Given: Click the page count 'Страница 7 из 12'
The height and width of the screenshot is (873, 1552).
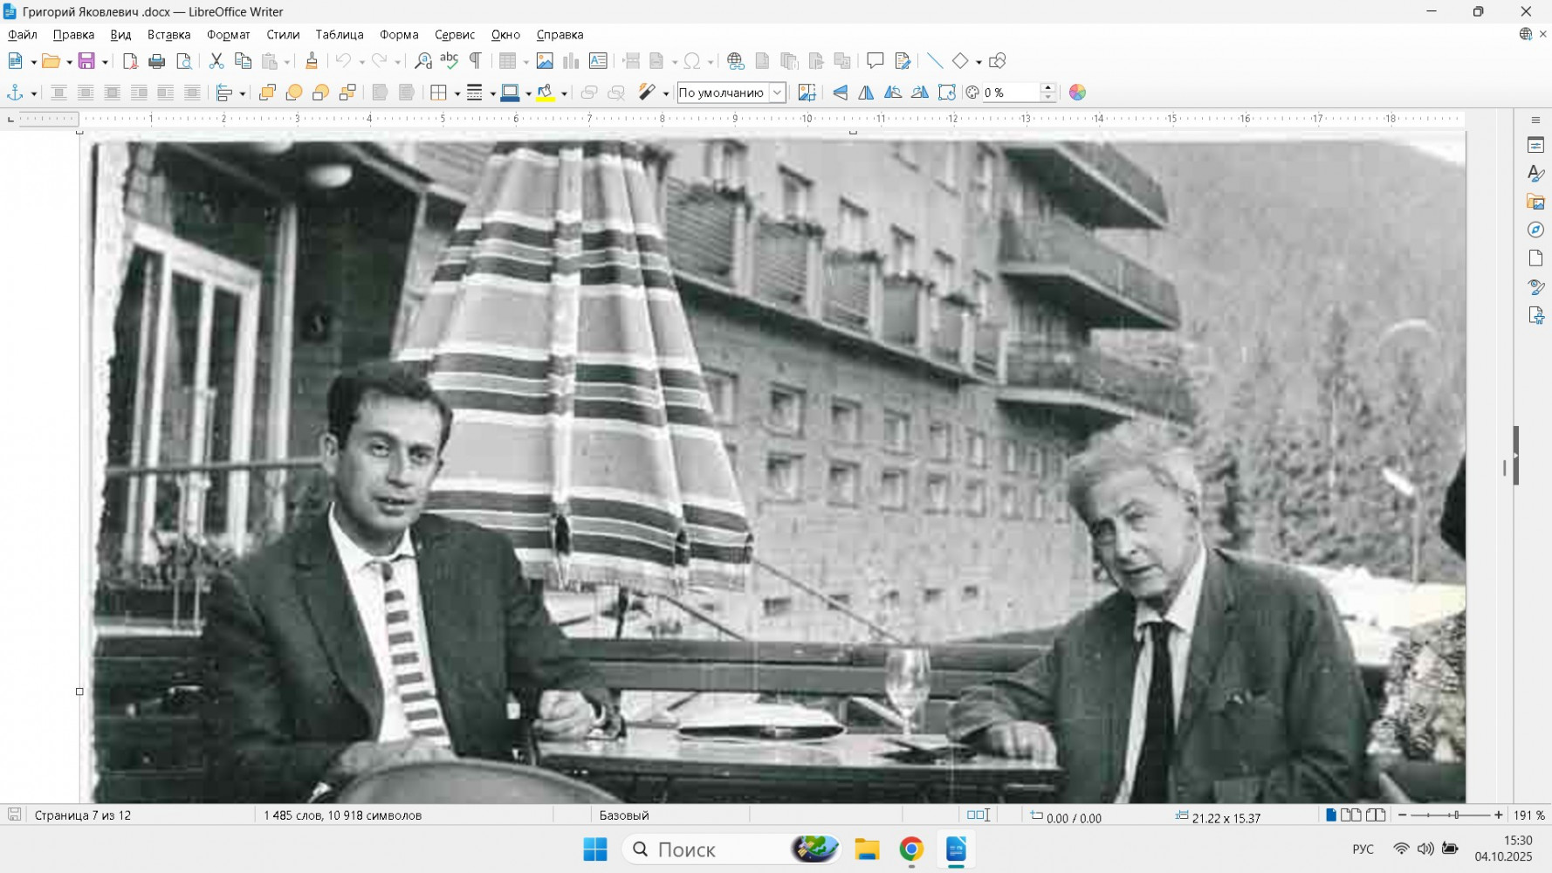Looking at the screenshot, I should coord(83,815).
